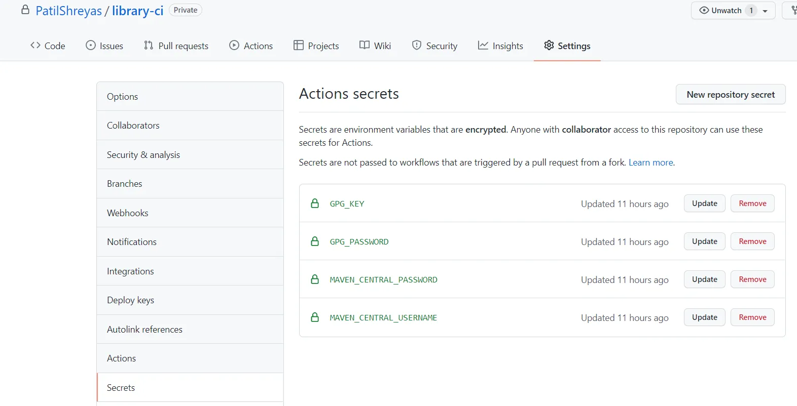Screen dimensions: 797x406
Task: Remove the MAVEN_CENTRAL_PASSWORD secret
Action: 752,279
